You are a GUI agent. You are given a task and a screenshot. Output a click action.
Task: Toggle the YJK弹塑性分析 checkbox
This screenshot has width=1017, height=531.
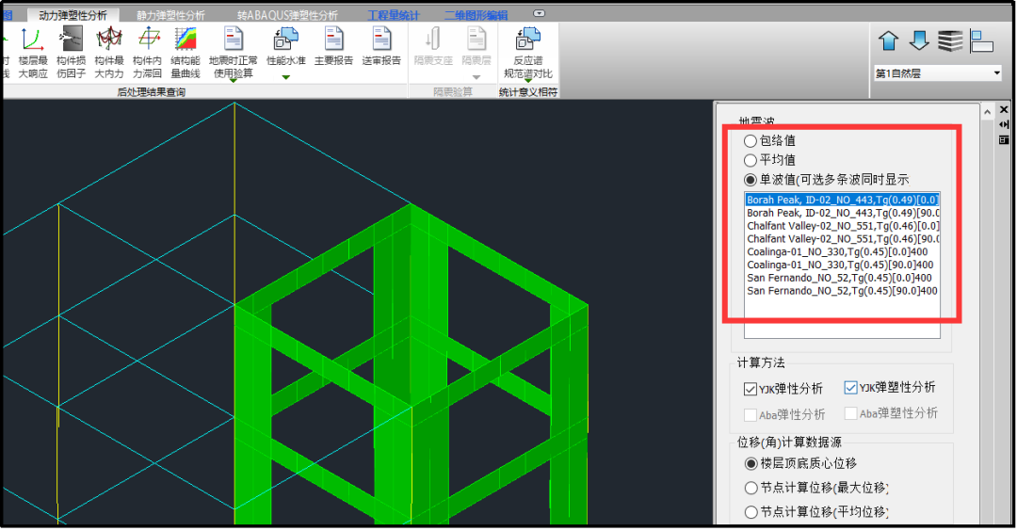coord(851,388)
